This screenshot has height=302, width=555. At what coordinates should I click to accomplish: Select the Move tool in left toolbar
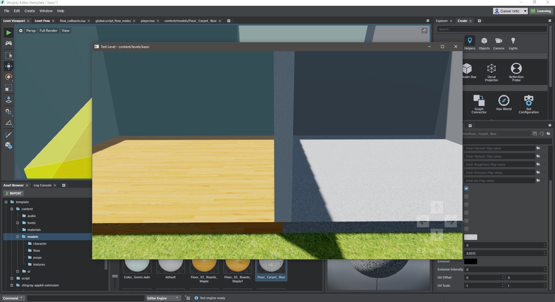pos(8,66)
